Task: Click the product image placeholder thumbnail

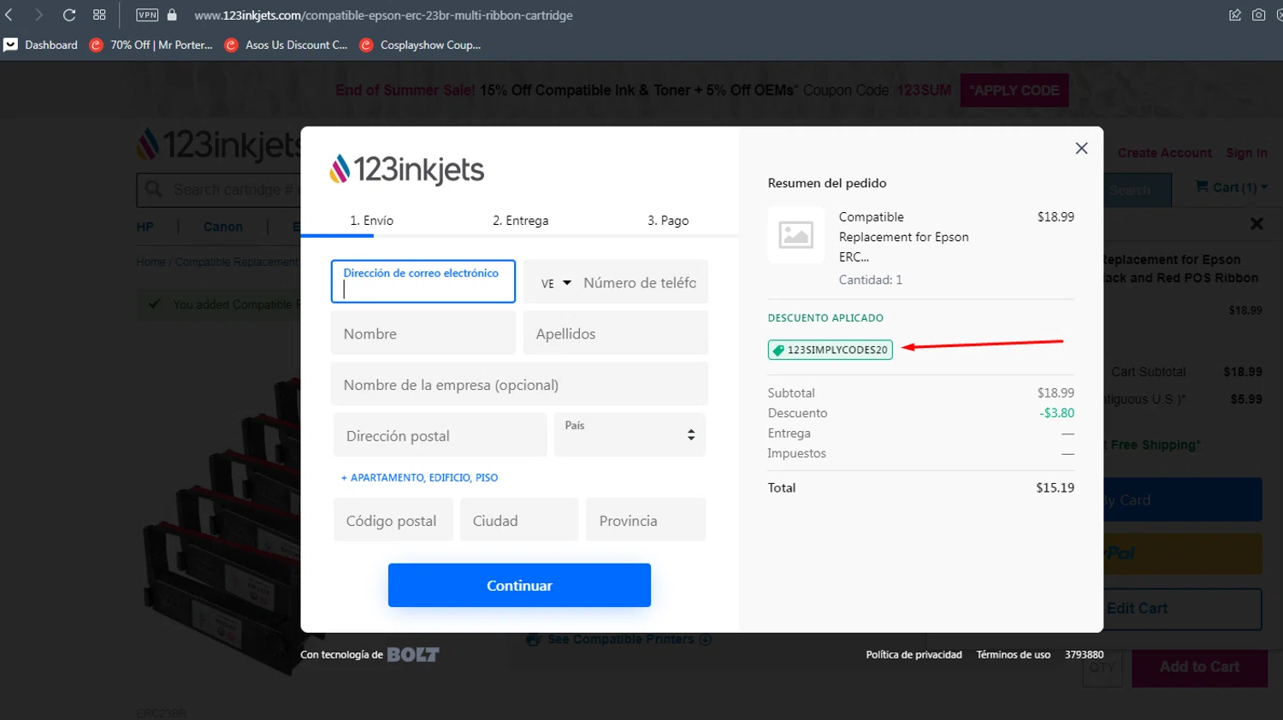Action: click(795, 234)
